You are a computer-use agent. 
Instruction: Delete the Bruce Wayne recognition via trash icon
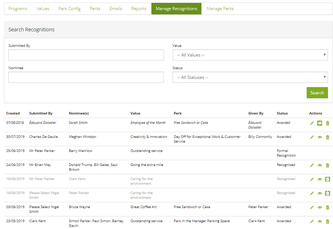[x=328, y=207]
